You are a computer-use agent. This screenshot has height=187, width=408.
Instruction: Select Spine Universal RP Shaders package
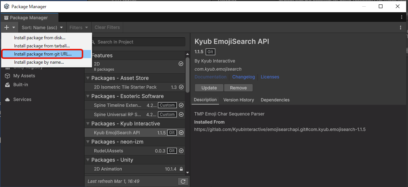135,114
